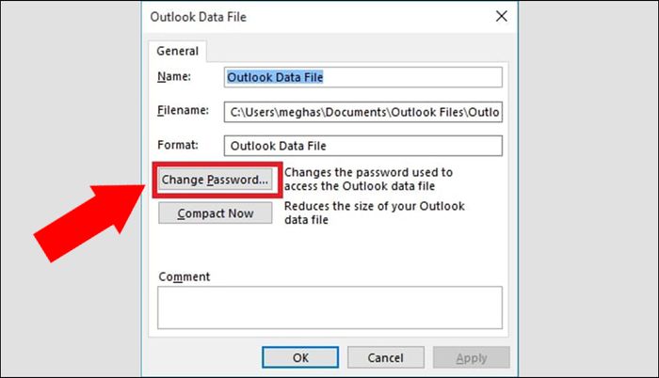Select the General tab
Viewport: 659px width, 378px height.
(177, 51)
